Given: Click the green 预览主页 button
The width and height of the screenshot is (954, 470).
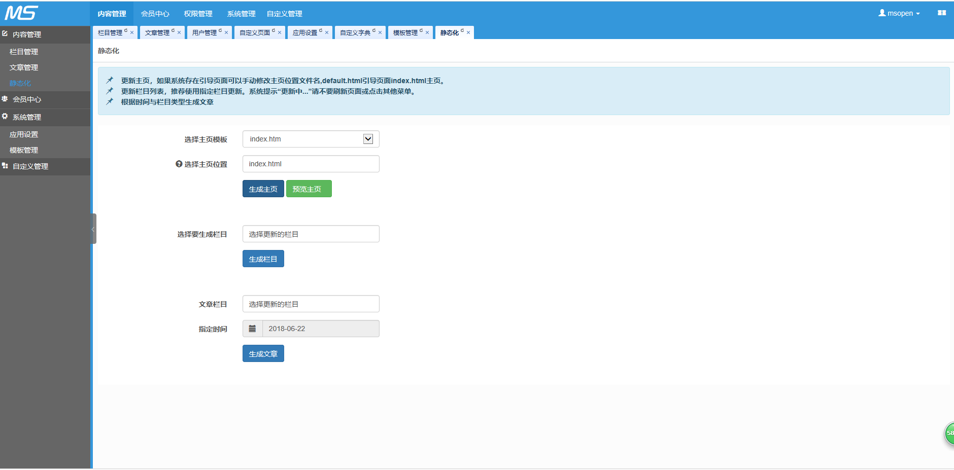Looking at the screenshot, I should pyautogui.click(x=309, y=189).
